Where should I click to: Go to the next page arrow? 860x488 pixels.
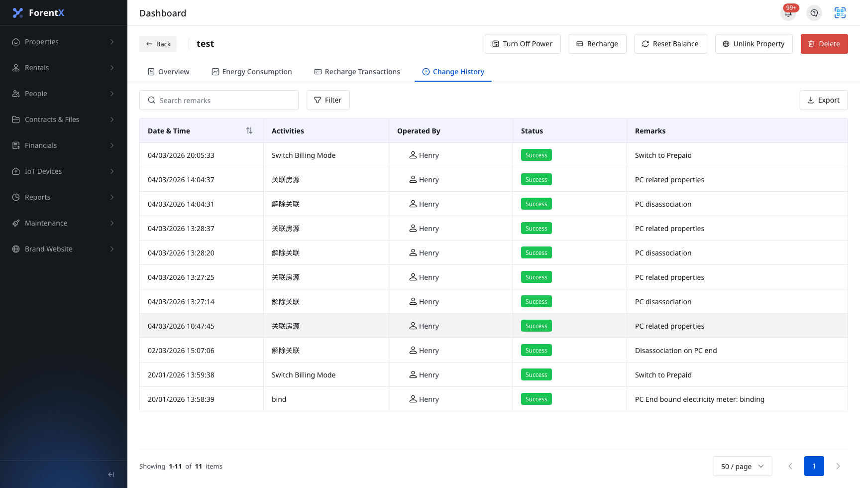tap(838, 466)
